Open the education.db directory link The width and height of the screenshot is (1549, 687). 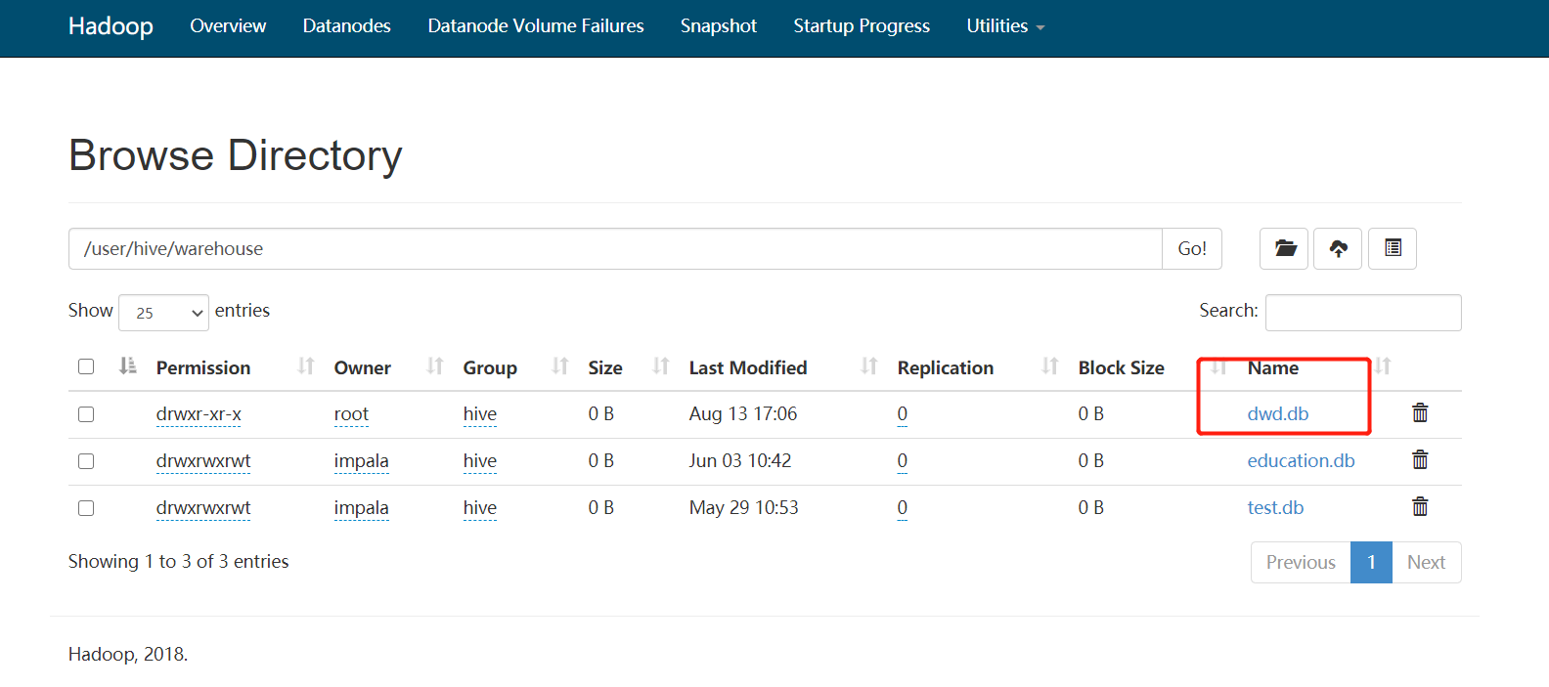[x=1301, y=460]
